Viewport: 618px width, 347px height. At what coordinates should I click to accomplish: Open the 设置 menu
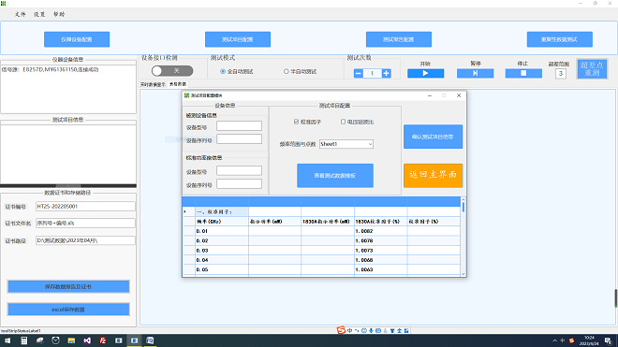pos(39,14)
